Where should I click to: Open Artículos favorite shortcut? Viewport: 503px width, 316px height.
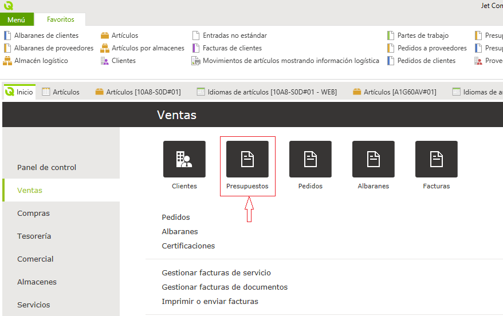click(119, 35)
